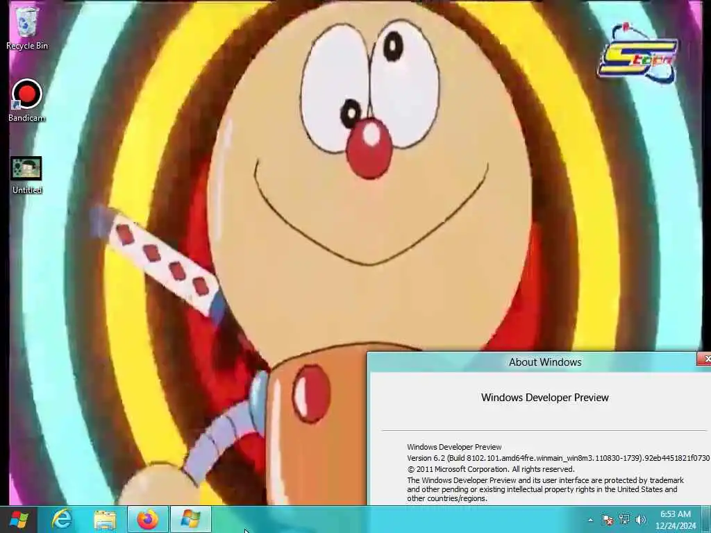The height and width of the screenshot is (533, 711).
Task: Open the Windows Start button
Action: coord(19,519)
